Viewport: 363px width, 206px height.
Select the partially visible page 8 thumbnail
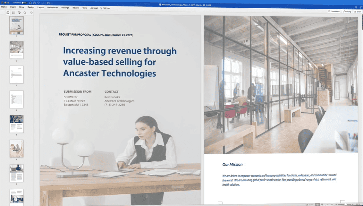tap(16, 197)
